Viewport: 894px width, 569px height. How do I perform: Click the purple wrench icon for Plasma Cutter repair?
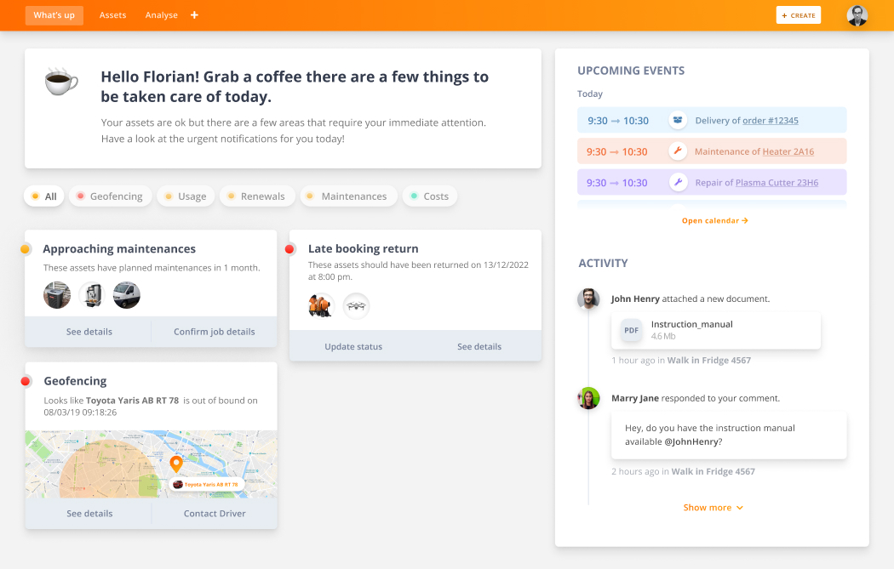677,182
